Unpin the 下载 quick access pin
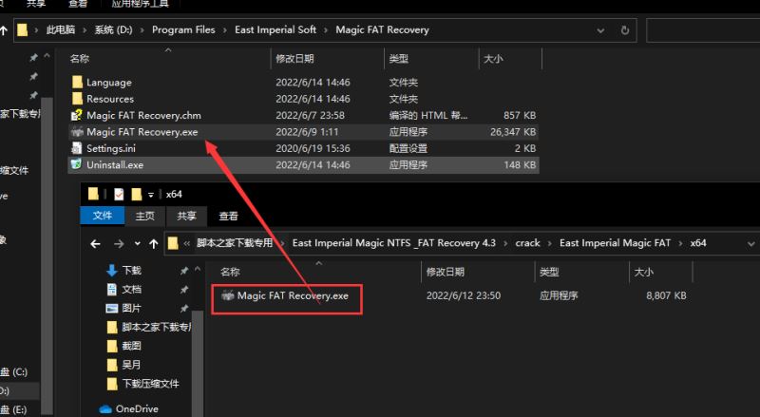This screenshot has width=760, height=417. tap(184, 271)
